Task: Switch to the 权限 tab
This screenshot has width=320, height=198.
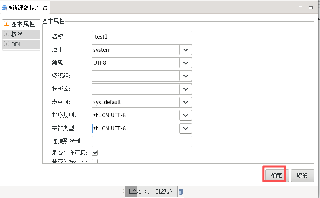Action: pyautogui.click(x=21, y=34)
